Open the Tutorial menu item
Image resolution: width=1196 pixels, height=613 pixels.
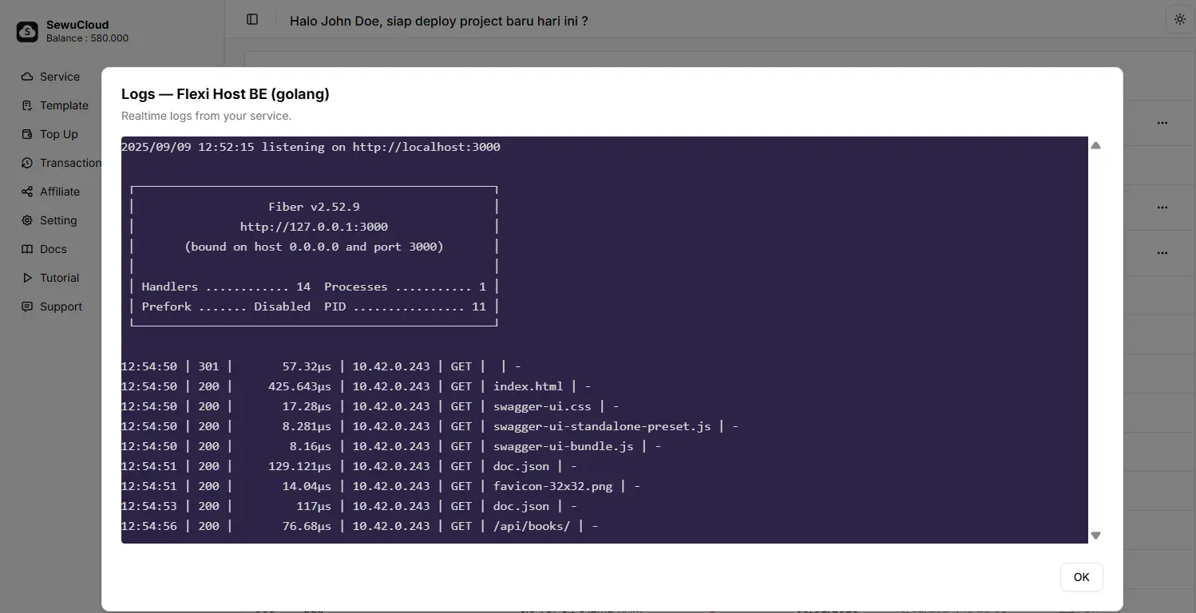60,278
